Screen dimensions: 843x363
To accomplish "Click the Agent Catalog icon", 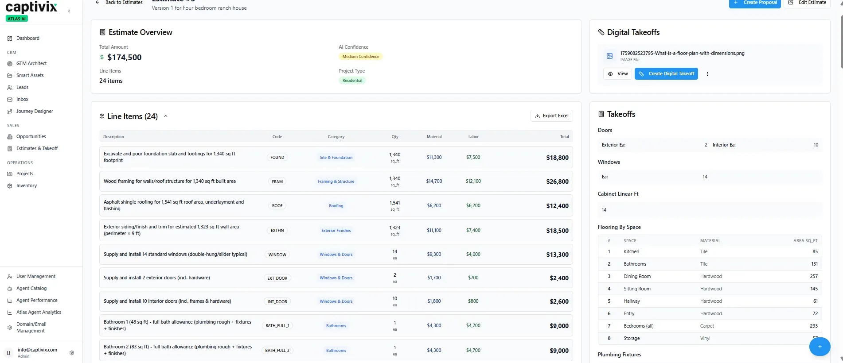I will (x=10, y=289).
